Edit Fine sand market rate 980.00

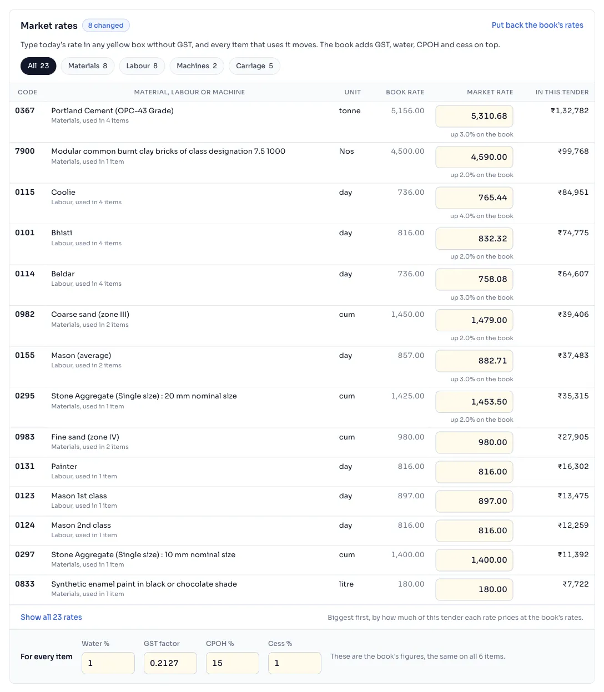point(474,442)
